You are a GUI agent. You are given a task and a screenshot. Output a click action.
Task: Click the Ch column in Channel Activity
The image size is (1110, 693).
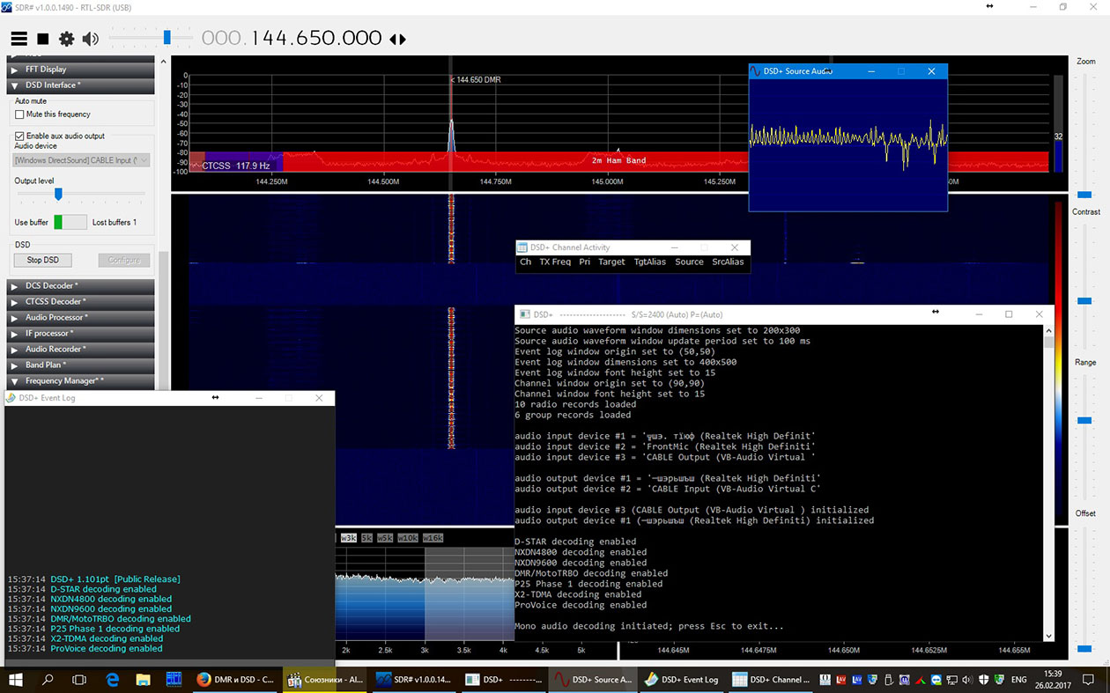[x=525, y=262]
